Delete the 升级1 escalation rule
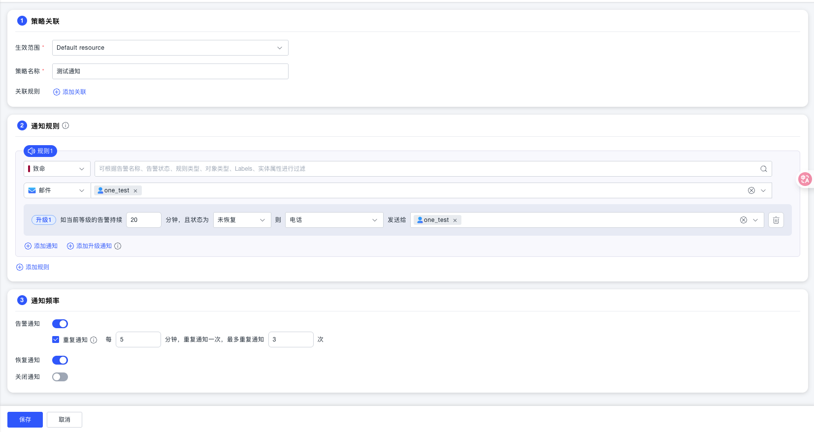 776,220
